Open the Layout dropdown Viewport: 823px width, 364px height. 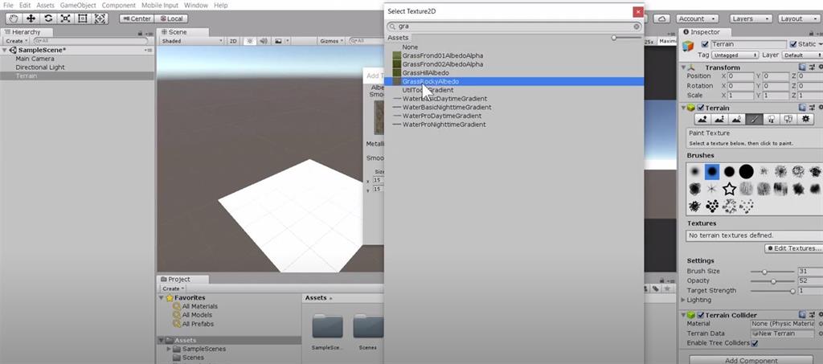(800, 18)
